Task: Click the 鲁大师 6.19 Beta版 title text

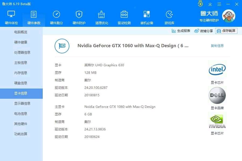Action: tap(16, 4)
